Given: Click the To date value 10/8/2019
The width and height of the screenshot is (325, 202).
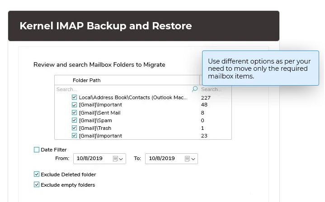Looking at the screenshot, I should tap(161, 159).
